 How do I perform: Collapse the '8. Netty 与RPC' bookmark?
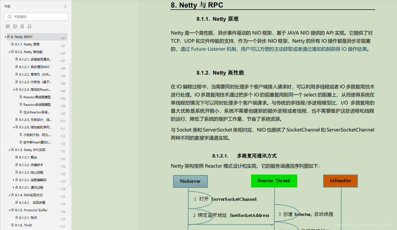(x=5, y=37)
